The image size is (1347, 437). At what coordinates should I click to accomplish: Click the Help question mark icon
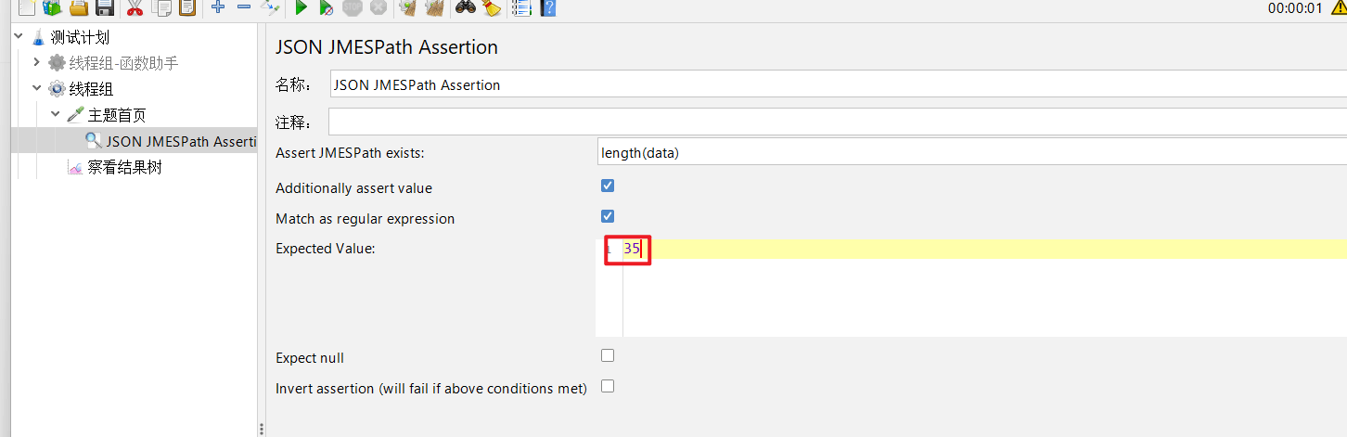[547, 8]
